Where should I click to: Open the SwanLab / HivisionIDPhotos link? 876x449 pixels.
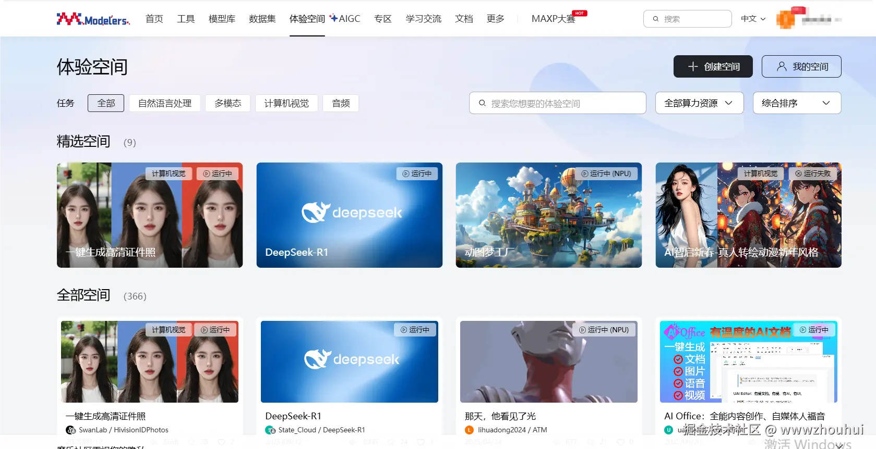[124, 430]
